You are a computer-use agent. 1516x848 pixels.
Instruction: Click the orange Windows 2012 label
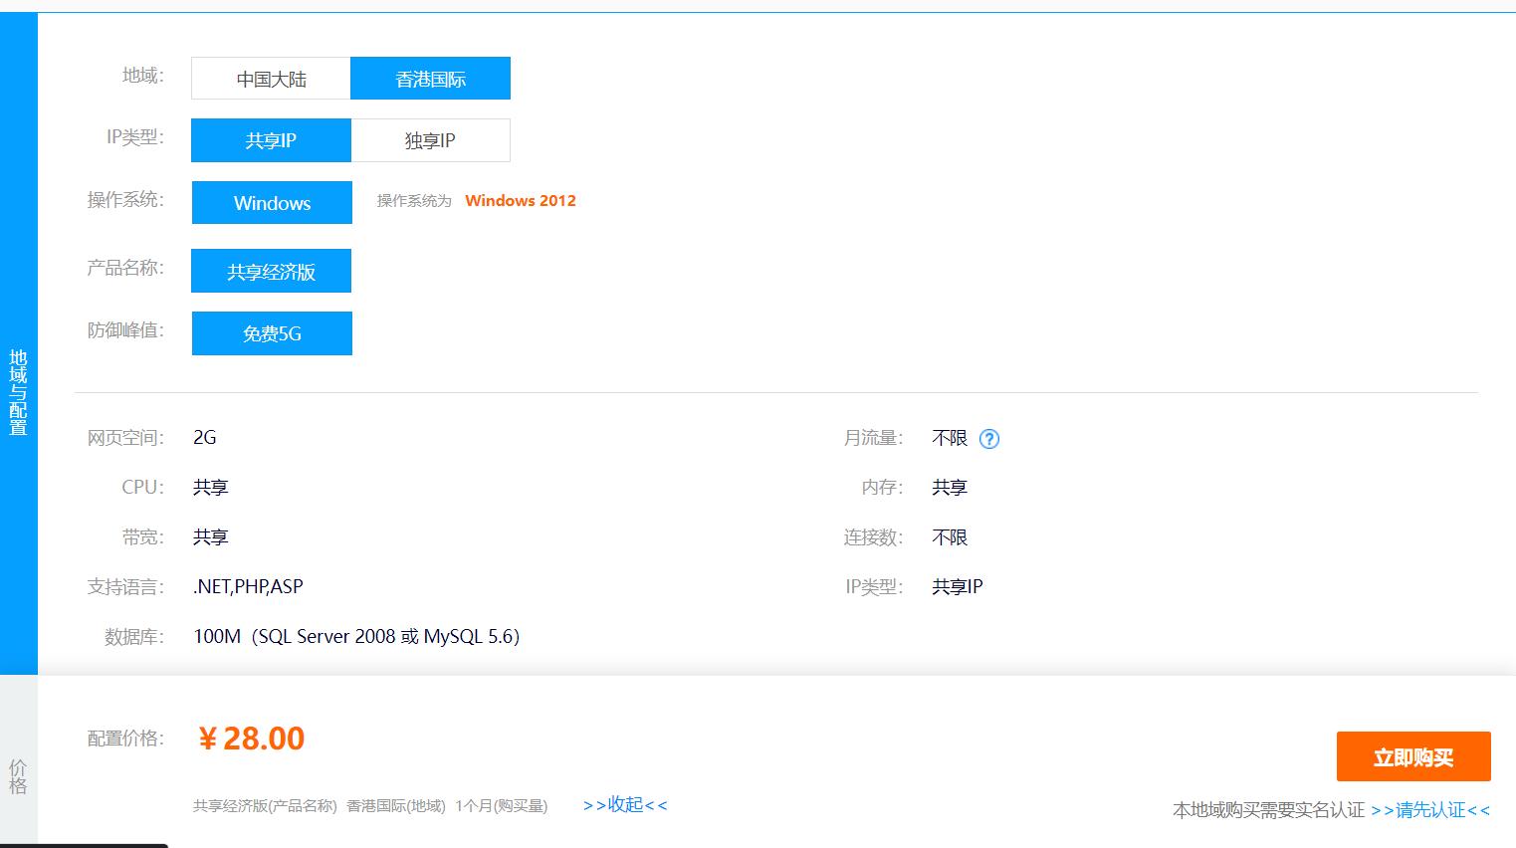point(520,200)
